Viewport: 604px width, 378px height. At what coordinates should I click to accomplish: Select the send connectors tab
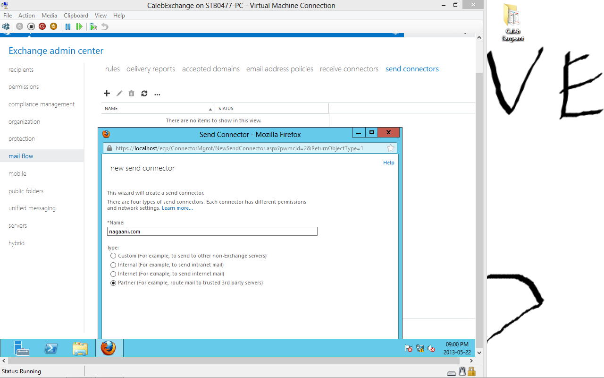tap(412, 69)
